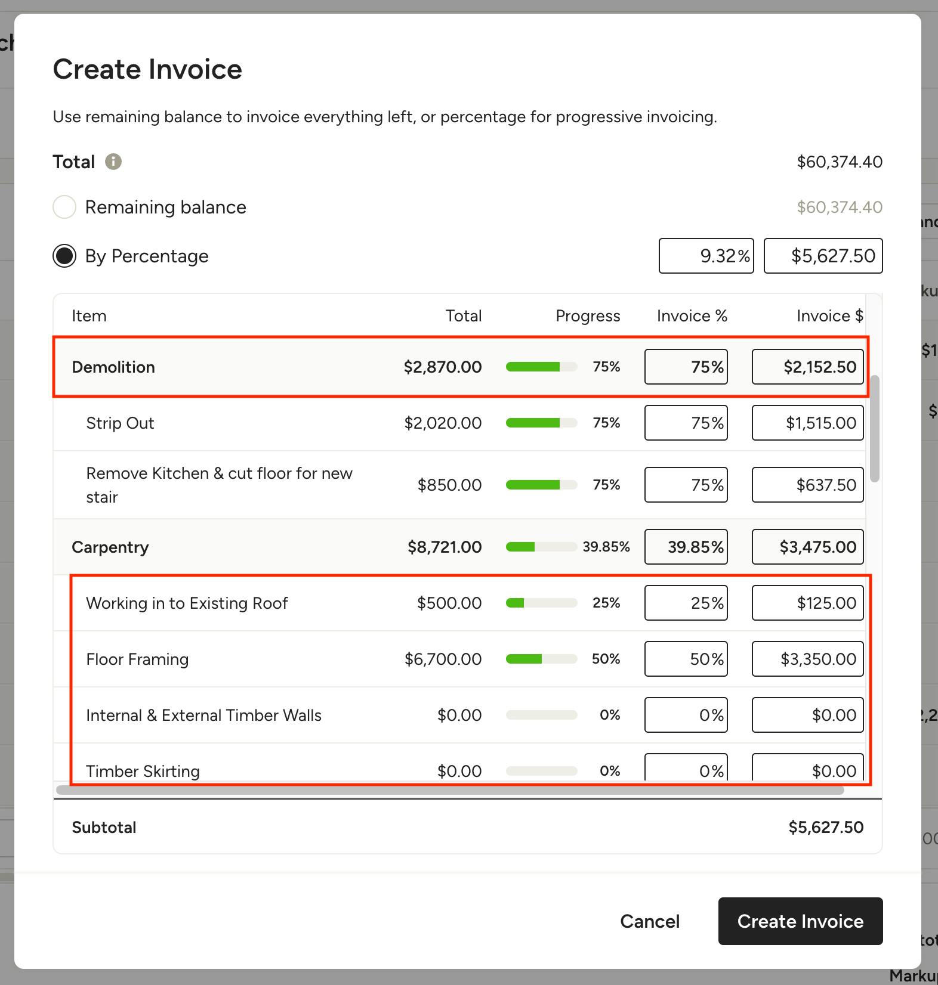Edit Demolition invoice percent field

pos(686,367)
